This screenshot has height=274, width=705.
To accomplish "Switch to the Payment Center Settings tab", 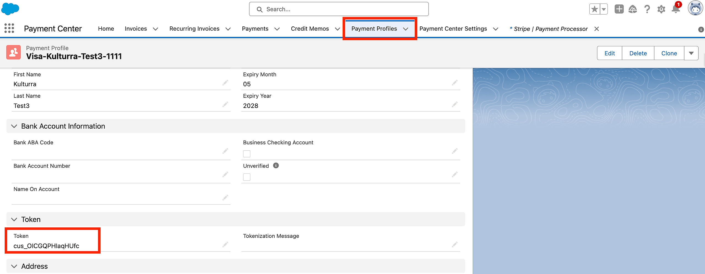I will 453,29.
